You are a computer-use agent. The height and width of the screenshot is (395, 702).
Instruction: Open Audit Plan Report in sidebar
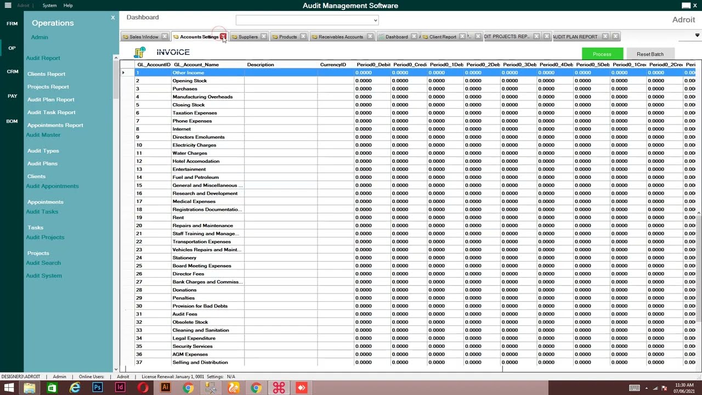(x=51, y=100)
